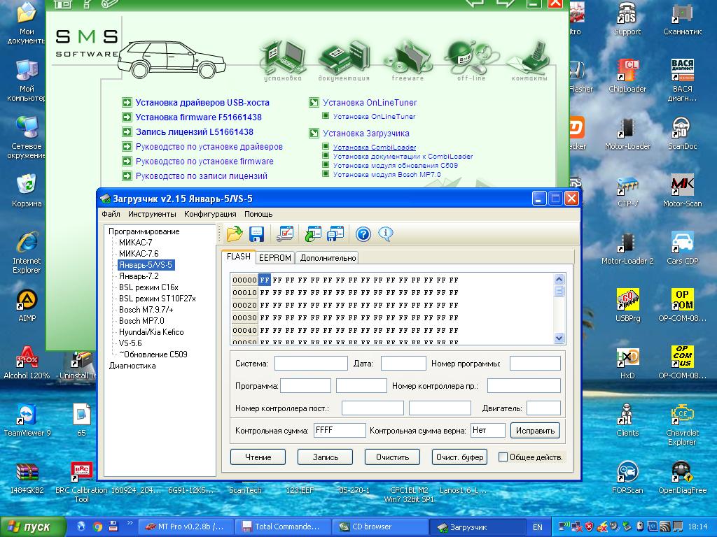Open AIMP desktop icon
This screenshot has height=537, width=717.
(x=27, y=305)
